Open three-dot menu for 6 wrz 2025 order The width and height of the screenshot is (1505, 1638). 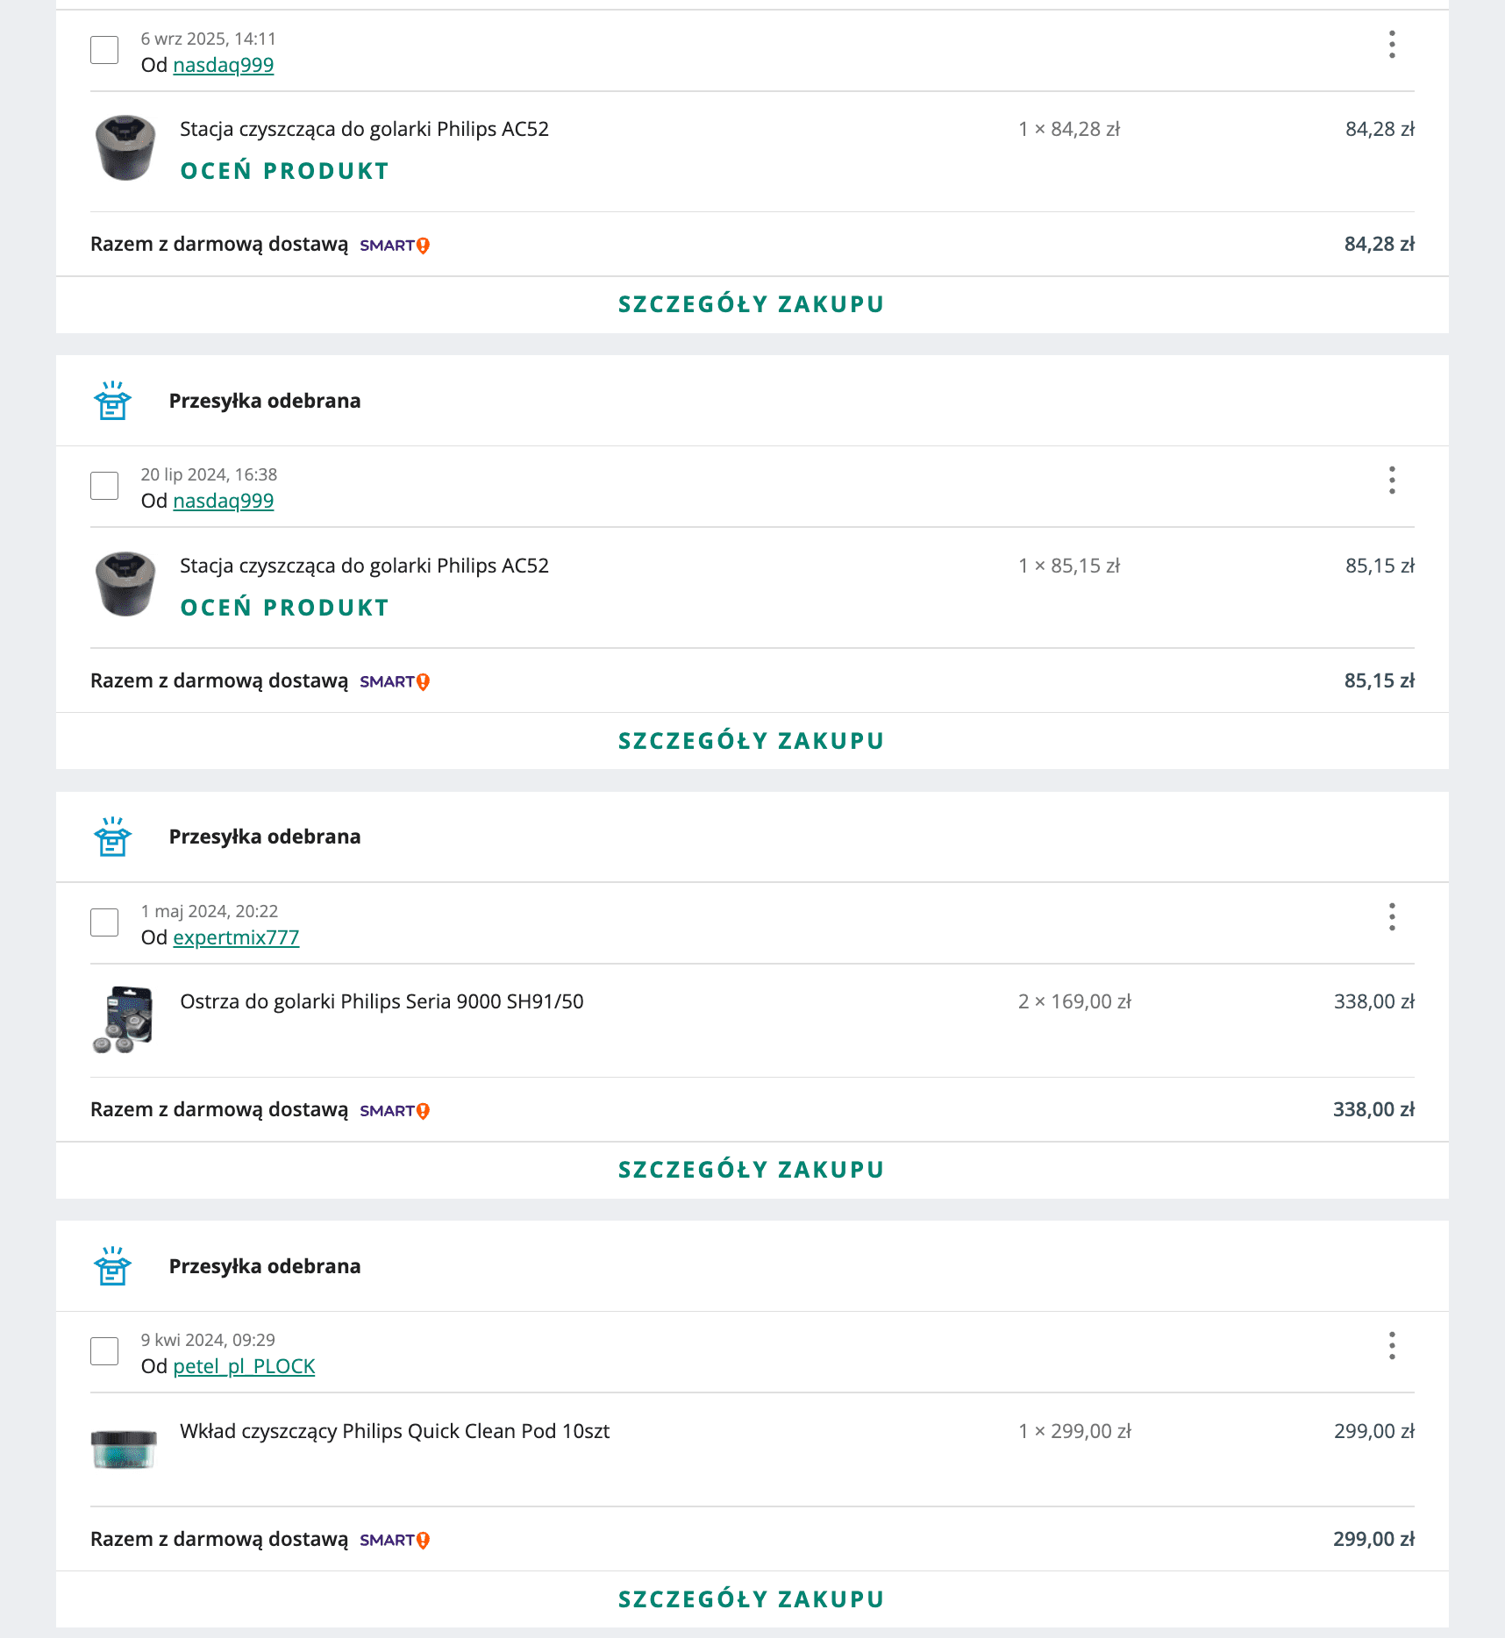[1392, 45]
